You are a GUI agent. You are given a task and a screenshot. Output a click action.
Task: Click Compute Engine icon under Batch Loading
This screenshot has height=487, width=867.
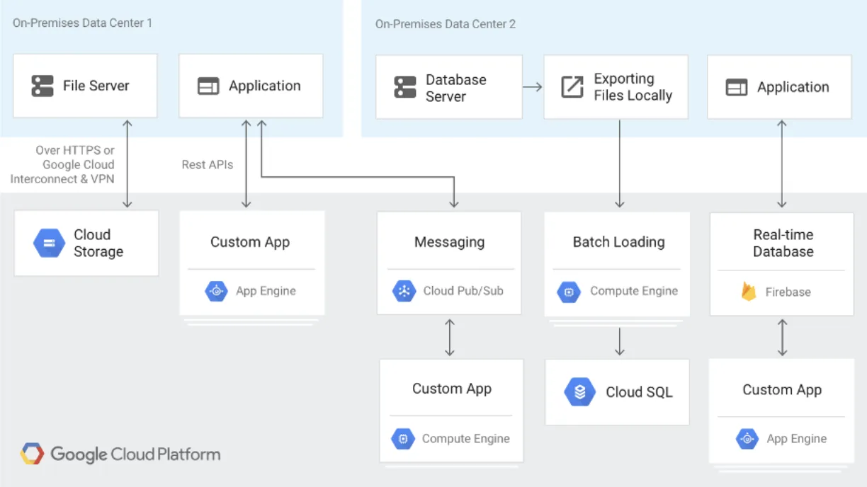[569, 292]
